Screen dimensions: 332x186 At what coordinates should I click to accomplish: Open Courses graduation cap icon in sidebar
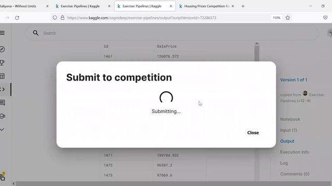coord(2,116)
